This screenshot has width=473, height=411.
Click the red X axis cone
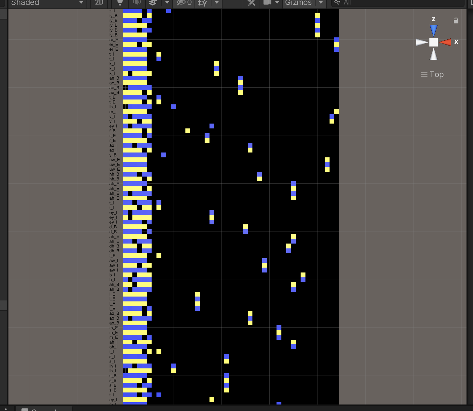click(x=446, y=42)
